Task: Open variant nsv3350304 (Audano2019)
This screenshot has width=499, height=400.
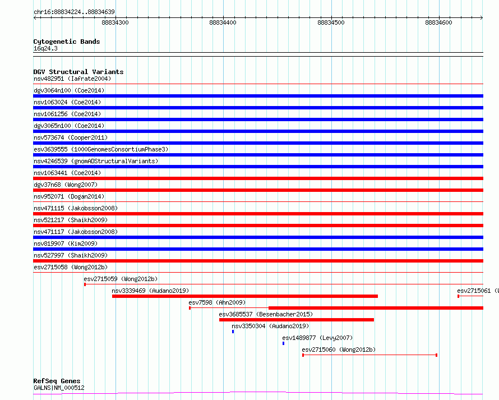Action: 270,326
